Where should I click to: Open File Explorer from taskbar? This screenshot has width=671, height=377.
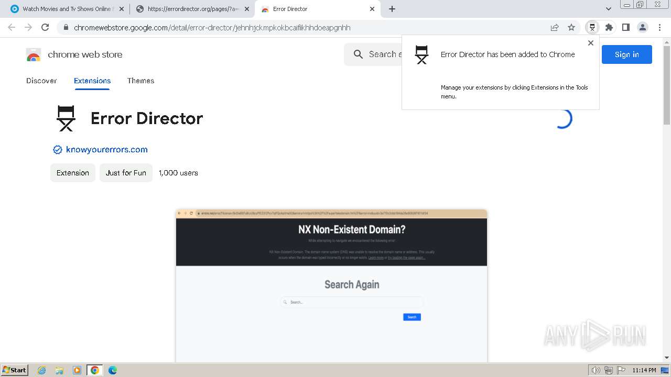click(59, 370)
